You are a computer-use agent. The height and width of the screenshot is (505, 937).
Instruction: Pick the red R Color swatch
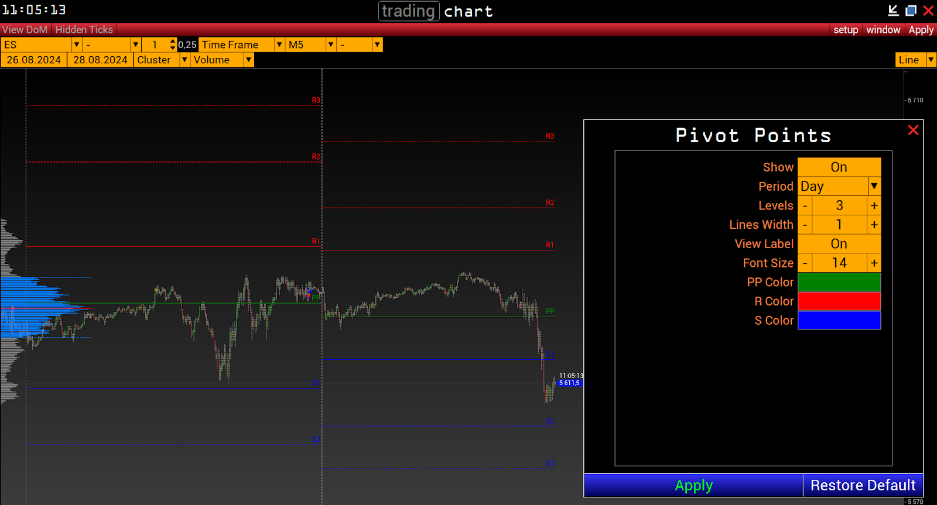tap(839, 301)
